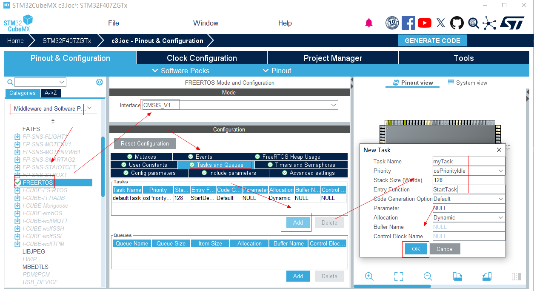Switch to System view
Screen dimensions: 534x291
click(x=468, y=83)
